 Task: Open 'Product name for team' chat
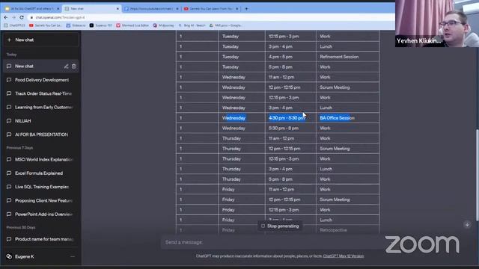tap(41, 239)
